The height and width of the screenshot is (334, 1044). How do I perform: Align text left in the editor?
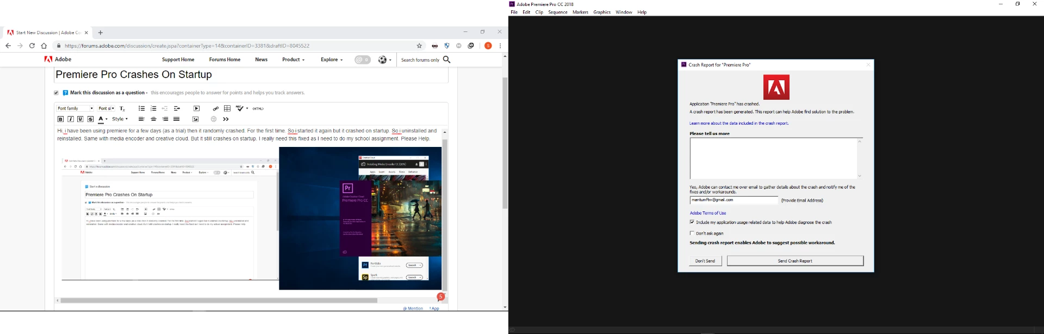[141, 119]
